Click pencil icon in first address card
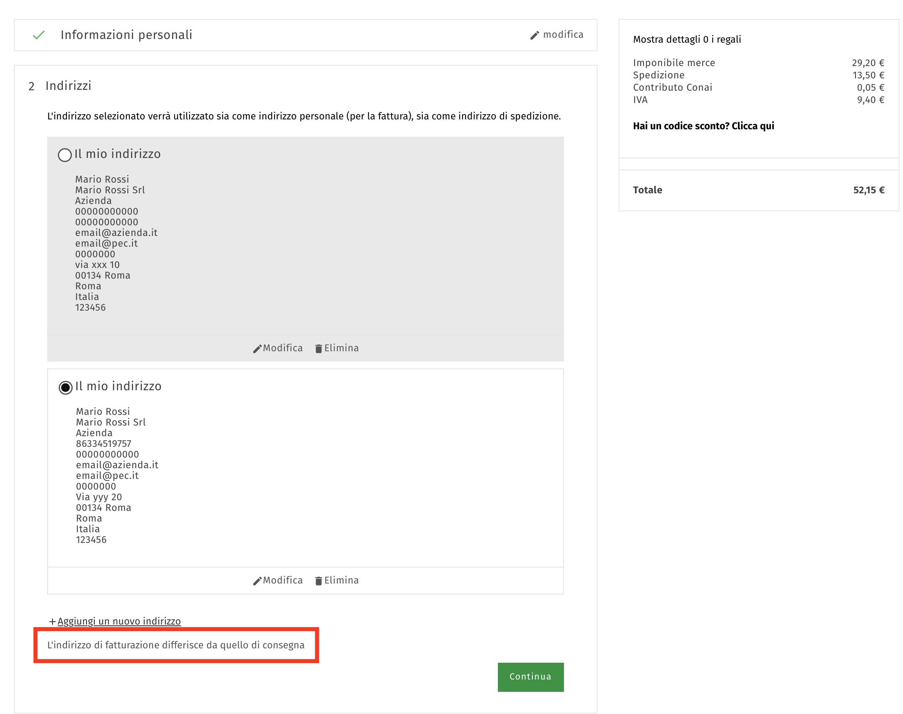Image resolution: width=903 pixels, height=714 pixels. tap(257, 349)
